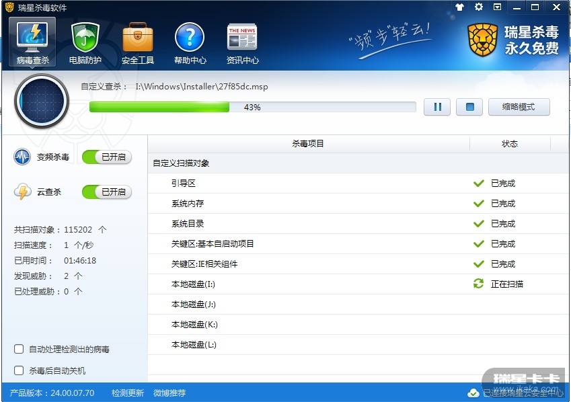Click the lion app icon in title bar

pos(9,7)
